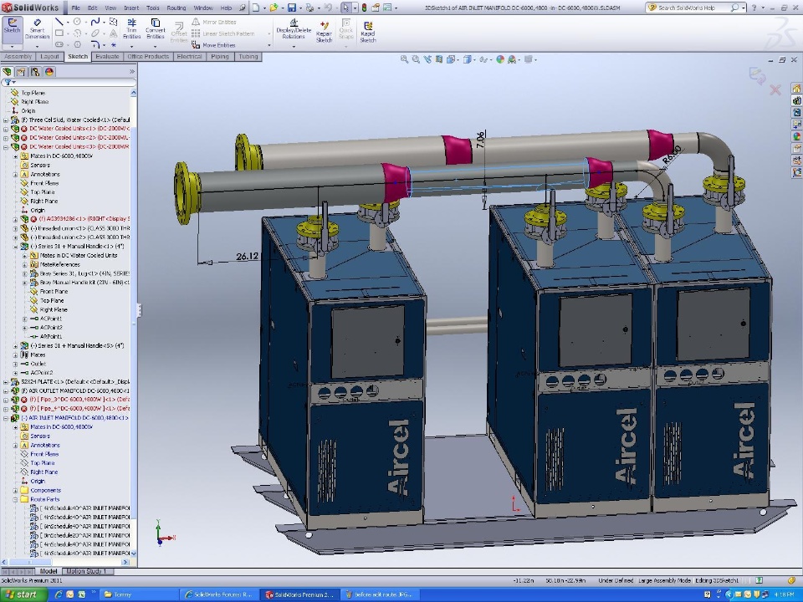Click the 7.06 dimension in the viewport

pos(480,140)
